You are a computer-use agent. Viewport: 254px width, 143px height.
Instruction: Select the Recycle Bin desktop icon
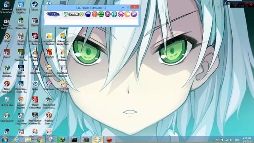tap(7, 101)
